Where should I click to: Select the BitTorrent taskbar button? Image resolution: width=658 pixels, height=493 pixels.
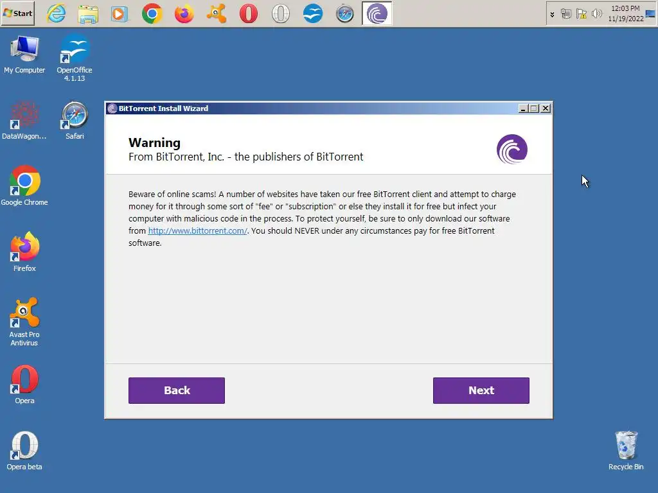click(x=377, y=14)
